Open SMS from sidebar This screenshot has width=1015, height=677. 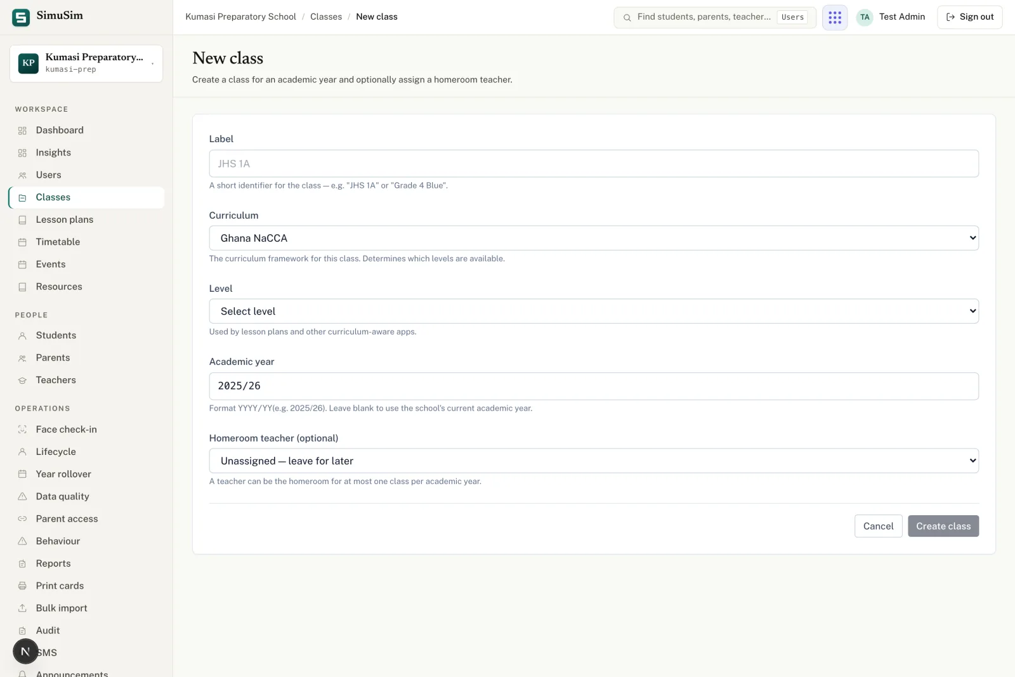pos(86,652)
